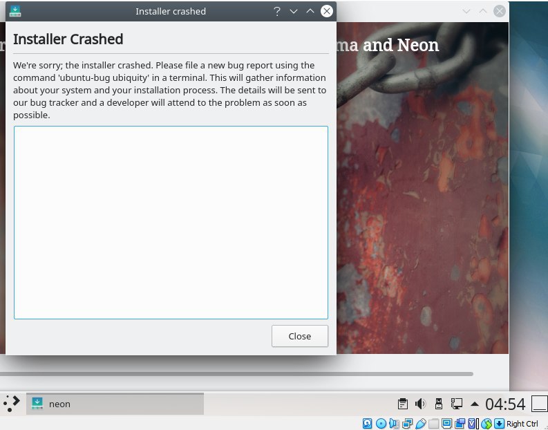Click VirtualBox hard disk activity indicator

[x=368, y=423]
